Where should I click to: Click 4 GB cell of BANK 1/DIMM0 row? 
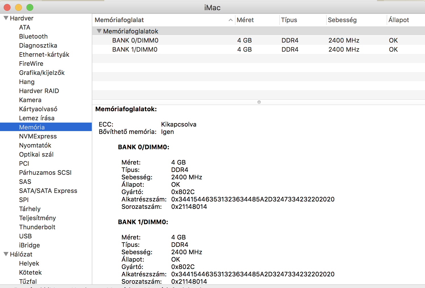[244, 49]
